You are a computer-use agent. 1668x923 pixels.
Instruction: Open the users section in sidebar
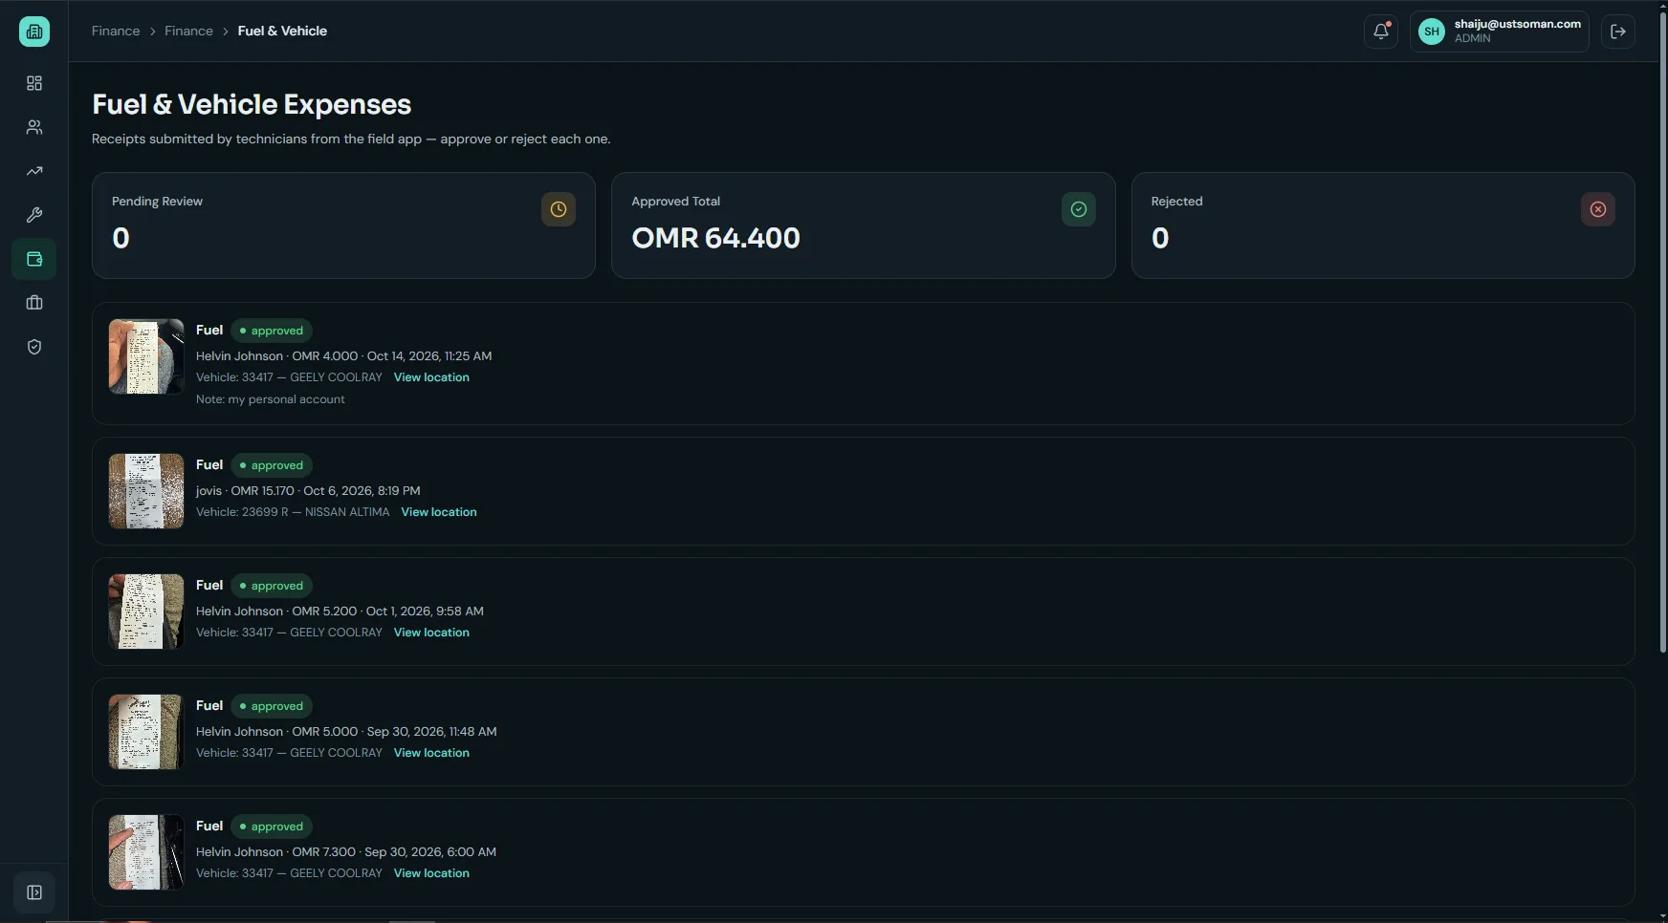point(34,127)
